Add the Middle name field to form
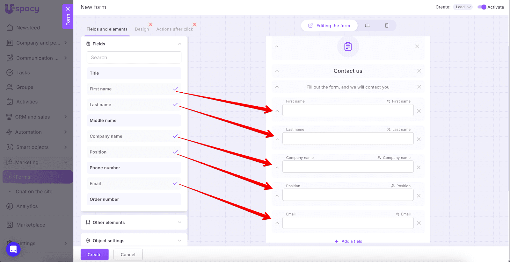Viewport: 510px width, 262px height. click(x=134, y=120)
